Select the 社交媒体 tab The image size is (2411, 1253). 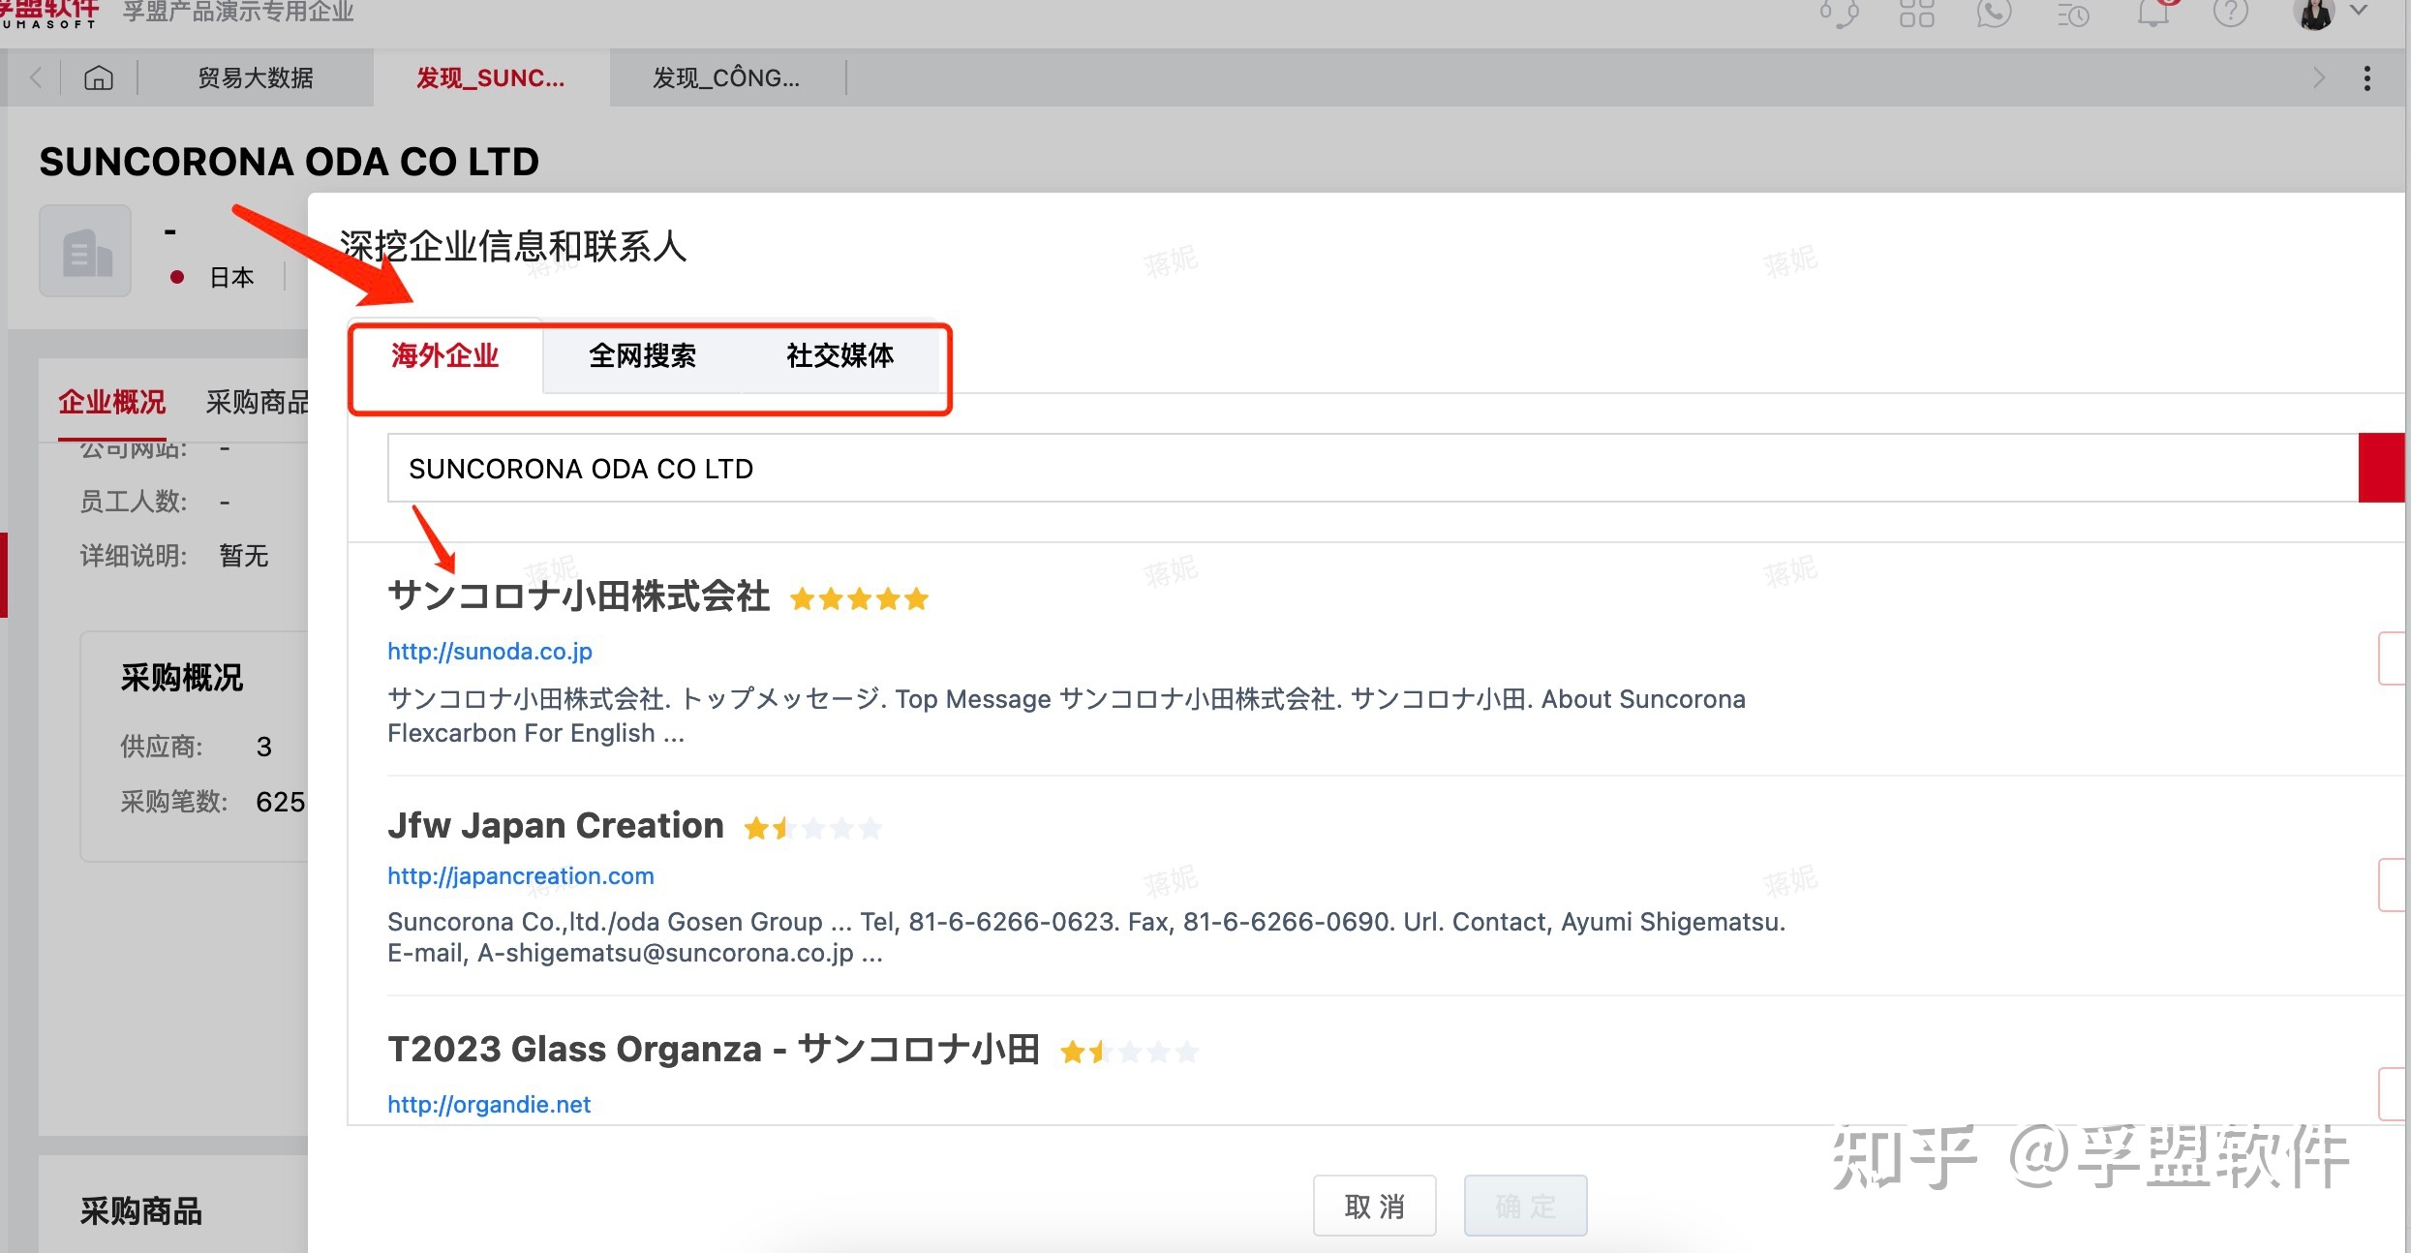(x=839, y=355)
